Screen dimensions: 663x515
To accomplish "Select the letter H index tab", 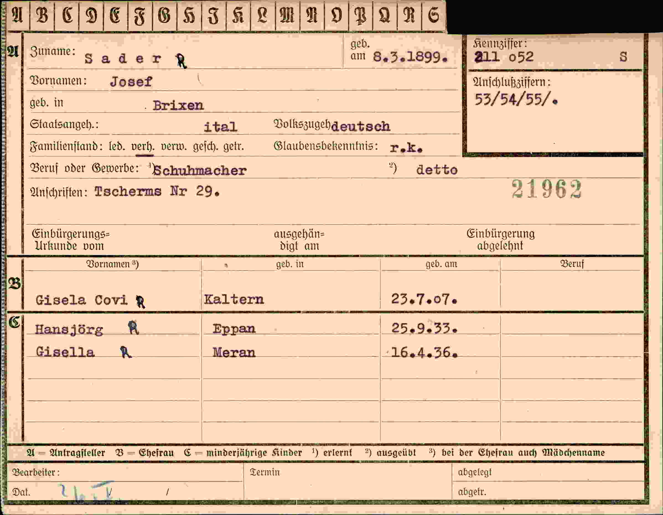I will click(190, 15).
